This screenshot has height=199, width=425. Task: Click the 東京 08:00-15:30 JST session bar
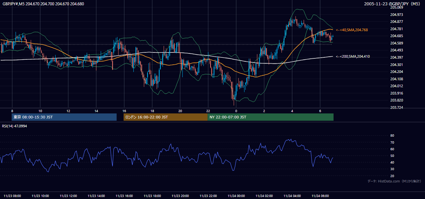[64, 117]
